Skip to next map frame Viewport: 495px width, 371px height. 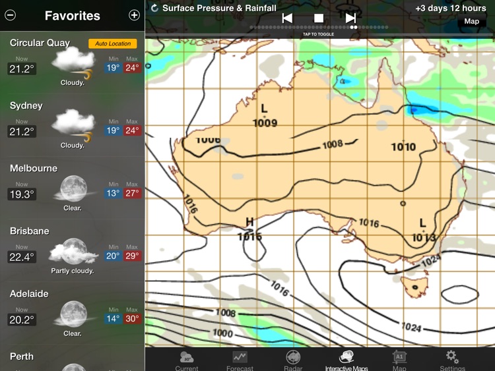pos(350,18)
